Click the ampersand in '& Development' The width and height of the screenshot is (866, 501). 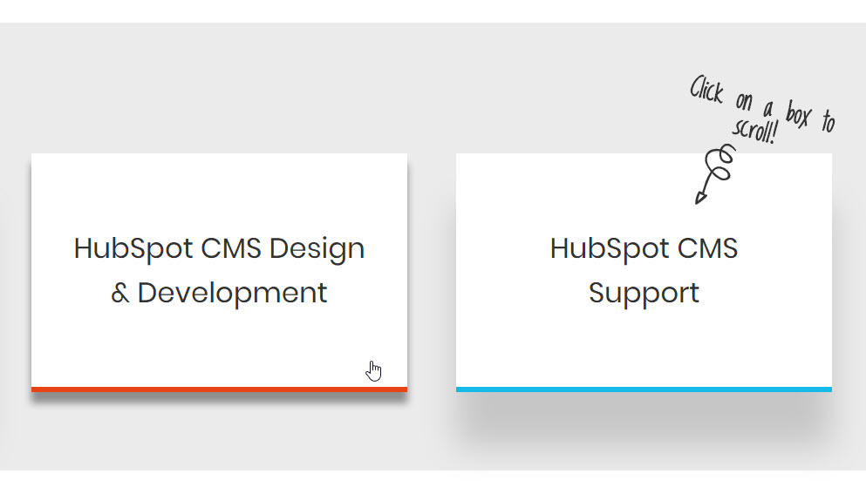point(119,293)
